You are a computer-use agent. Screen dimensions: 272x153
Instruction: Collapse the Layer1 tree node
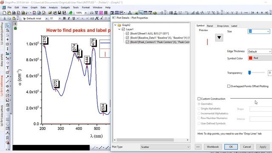119,29
